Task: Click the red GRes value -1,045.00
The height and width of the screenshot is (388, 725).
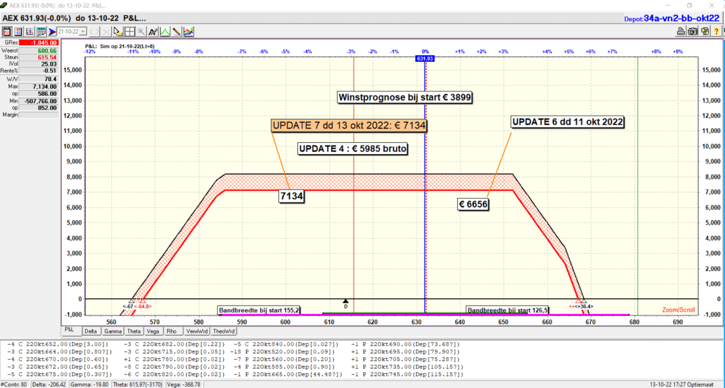Action: pos(39,43)
